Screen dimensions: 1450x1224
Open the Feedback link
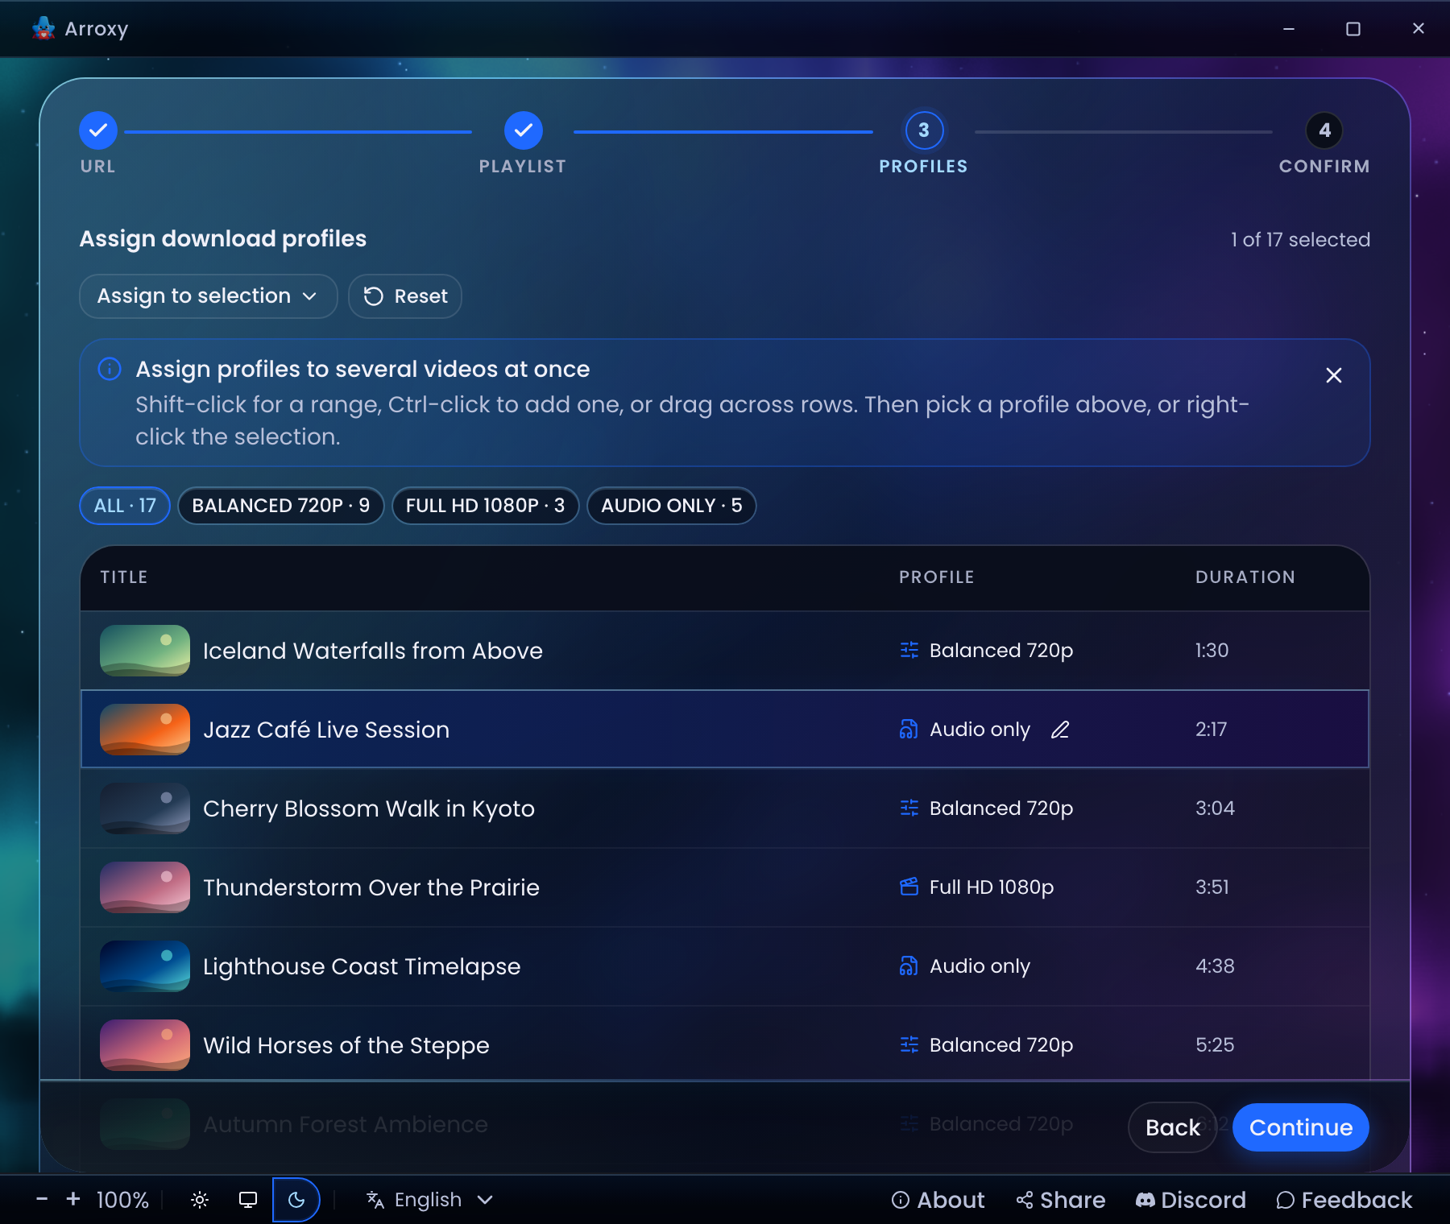(1344, 1200)
